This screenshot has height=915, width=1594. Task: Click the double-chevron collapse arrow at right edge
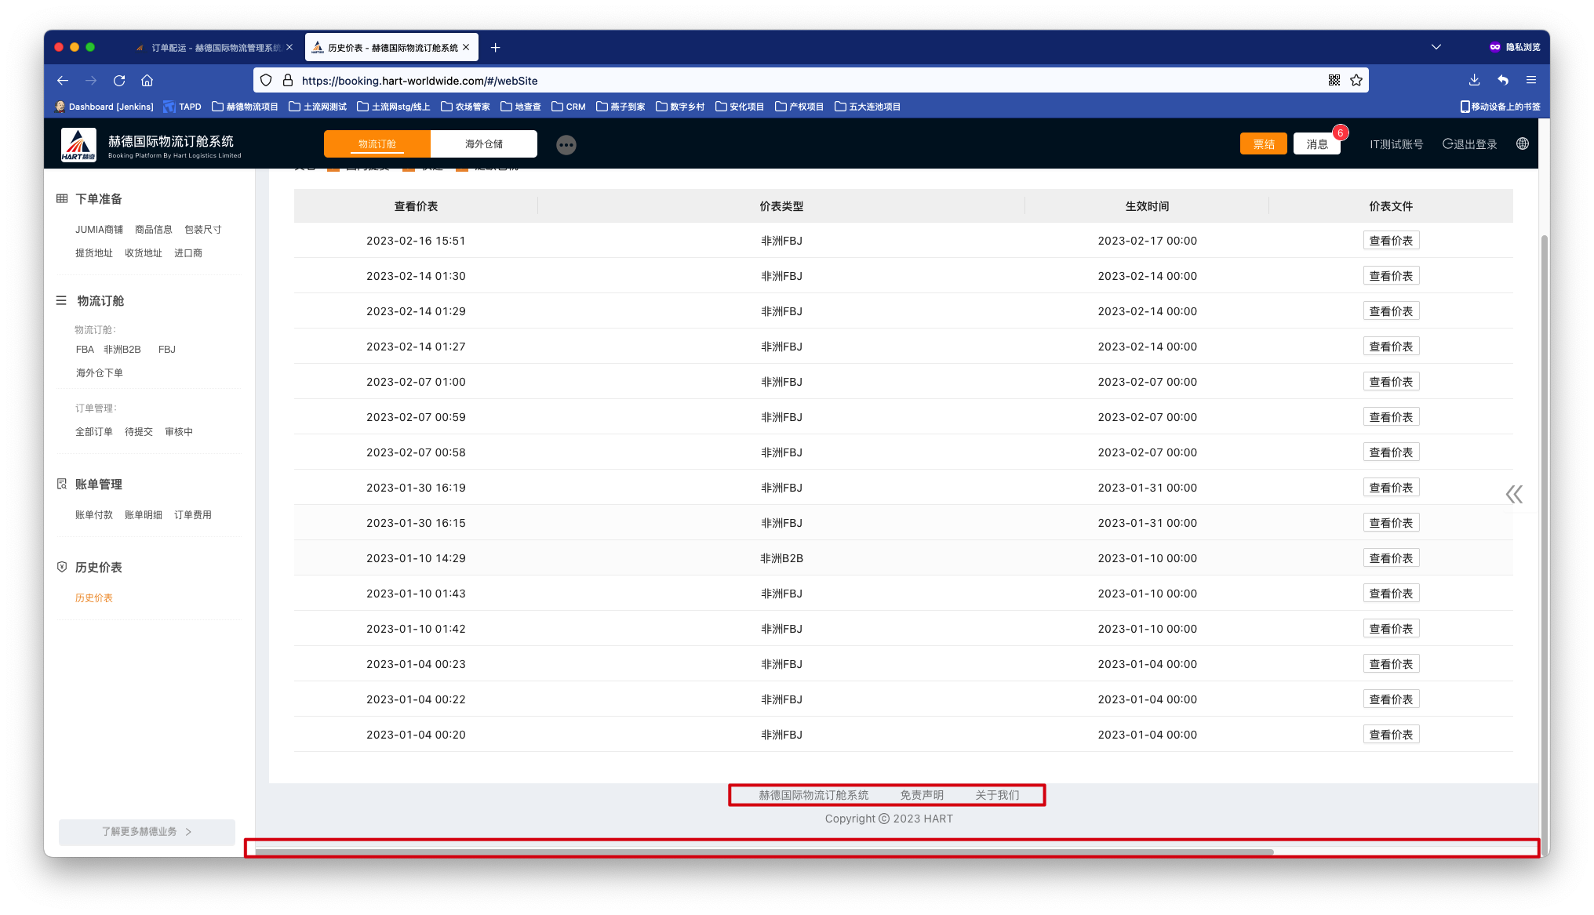point(1514,494)
